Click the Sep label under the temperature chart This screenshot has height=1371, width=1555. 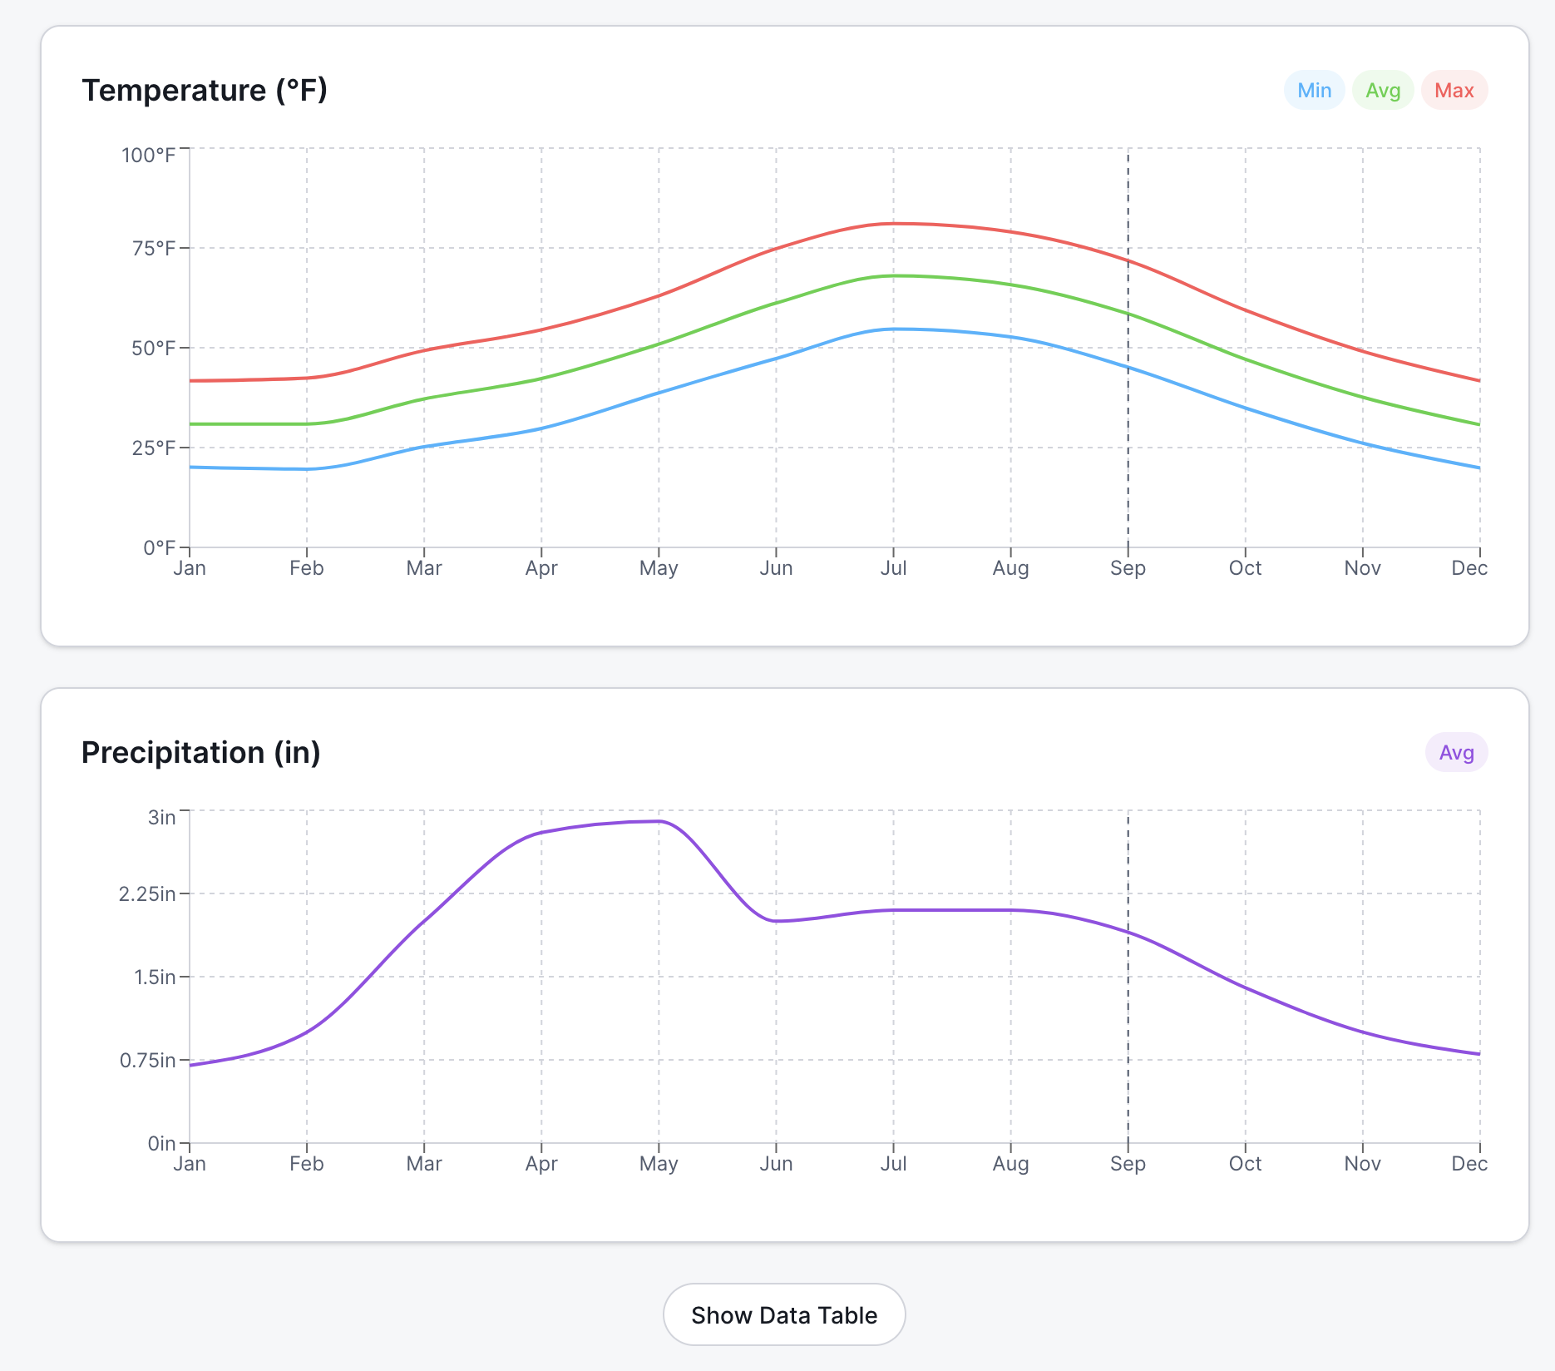1128,568
